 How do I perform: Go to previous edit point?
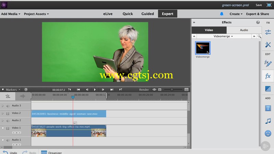click(78, 90)
